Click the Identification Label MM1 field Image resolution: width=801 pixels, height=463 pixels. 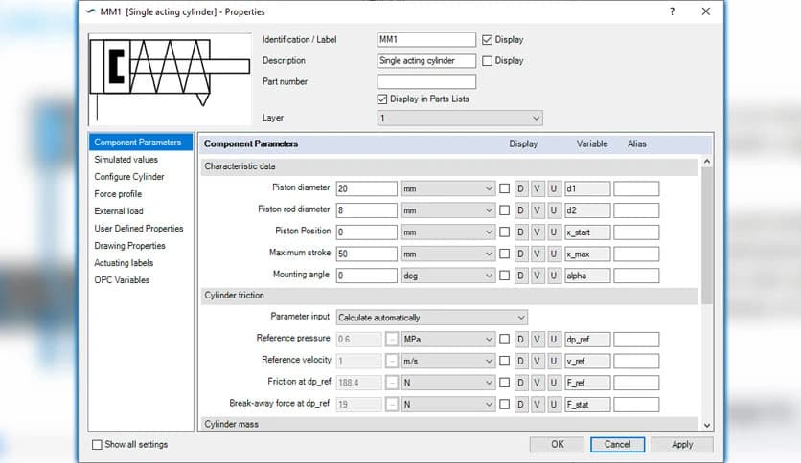[x=426, y=40]
